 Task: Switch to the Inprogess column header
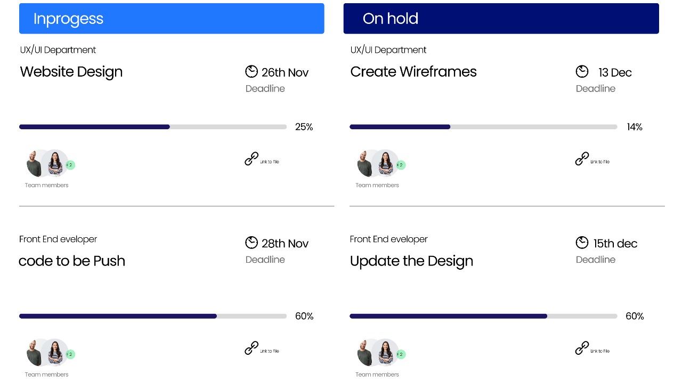[172, 19]
